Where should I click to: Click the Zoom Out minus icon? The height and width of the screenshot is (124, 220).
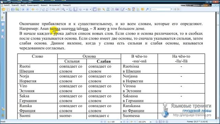click(80, 9)
